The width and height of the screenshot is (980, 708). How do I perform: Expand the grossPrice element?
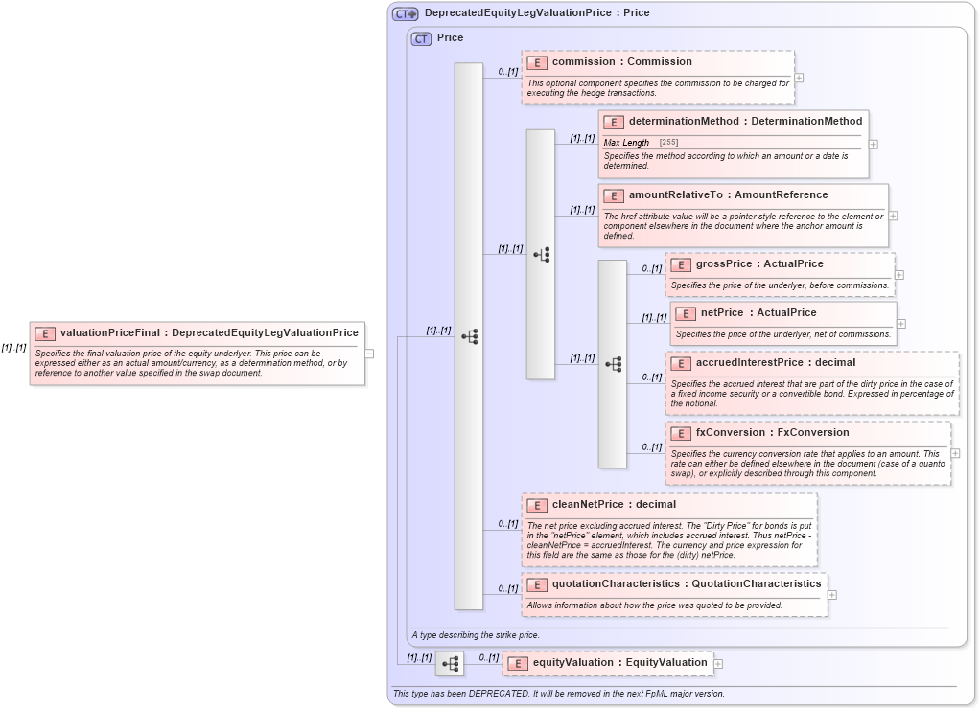pyautogui.click(x=899, y=275)
